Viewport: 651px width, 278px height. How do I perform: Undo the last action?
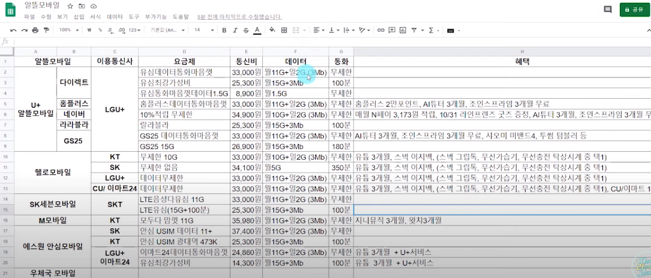[x=14, y=30]
